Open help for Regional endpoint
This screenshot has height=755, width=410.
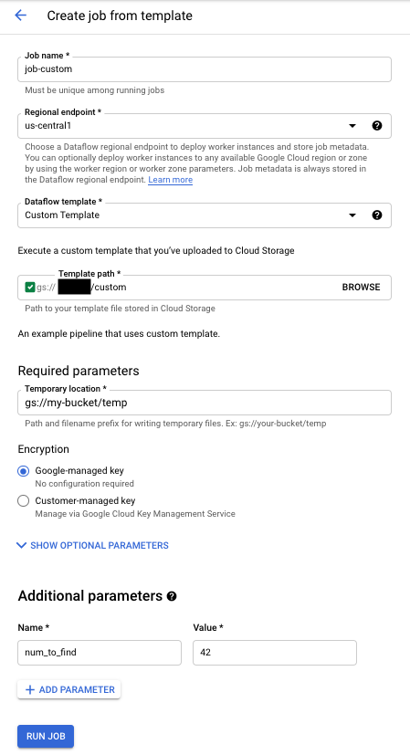point(377,126)
